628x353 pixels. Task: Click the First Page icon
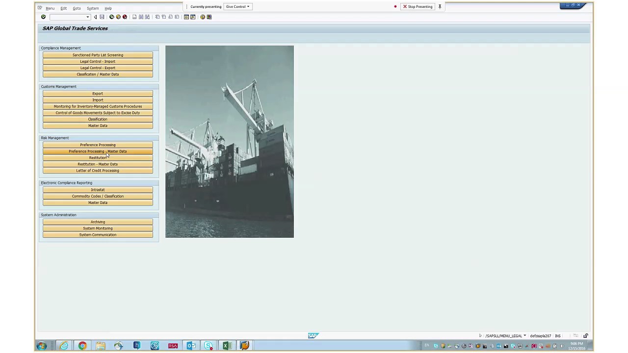(157, 17)
